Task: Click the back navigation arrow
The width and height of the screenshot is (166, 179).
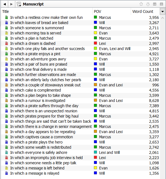Action: (5, 4)
